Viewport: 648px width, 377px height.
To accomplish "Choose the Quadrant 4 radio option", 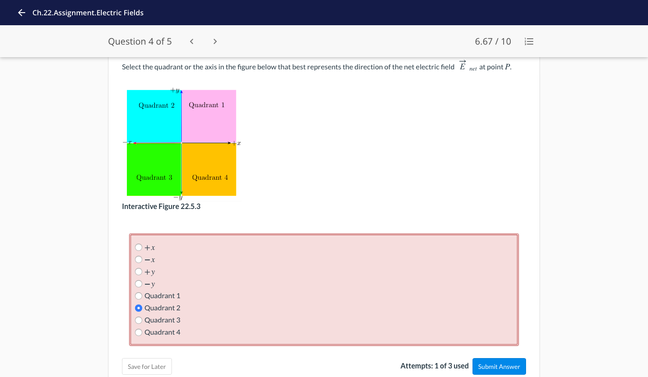I will click(x=139, y=332).
